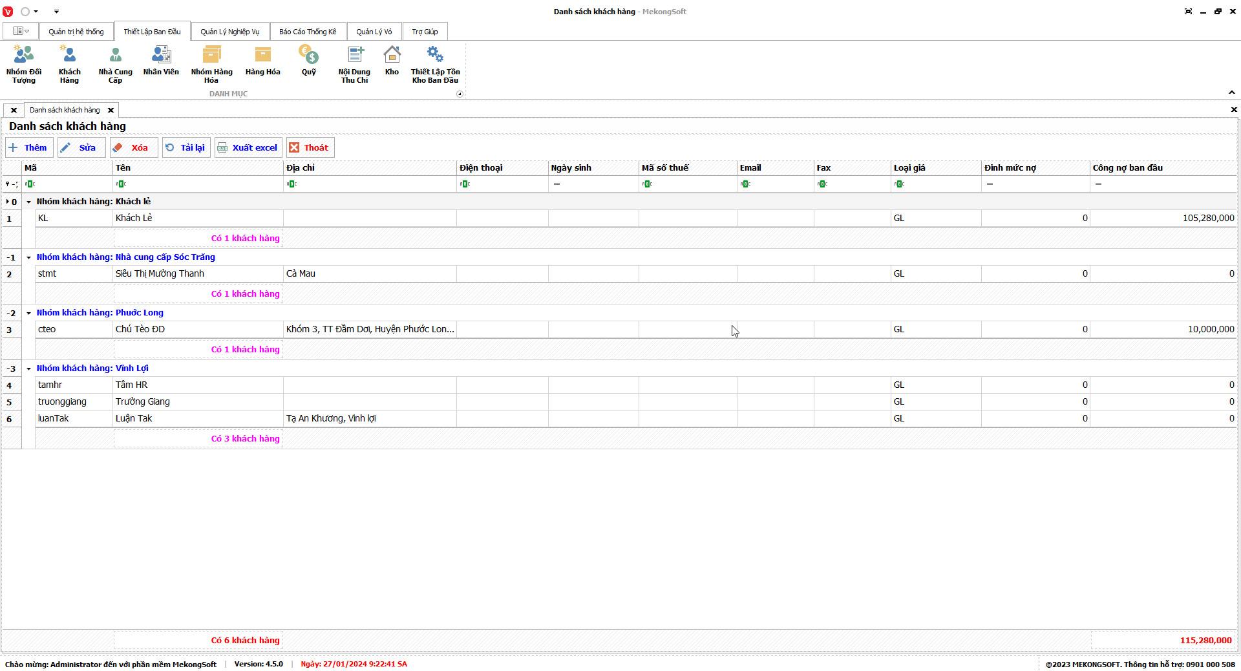Click the Định mức nợ filter operator icon

coord(990,184)
